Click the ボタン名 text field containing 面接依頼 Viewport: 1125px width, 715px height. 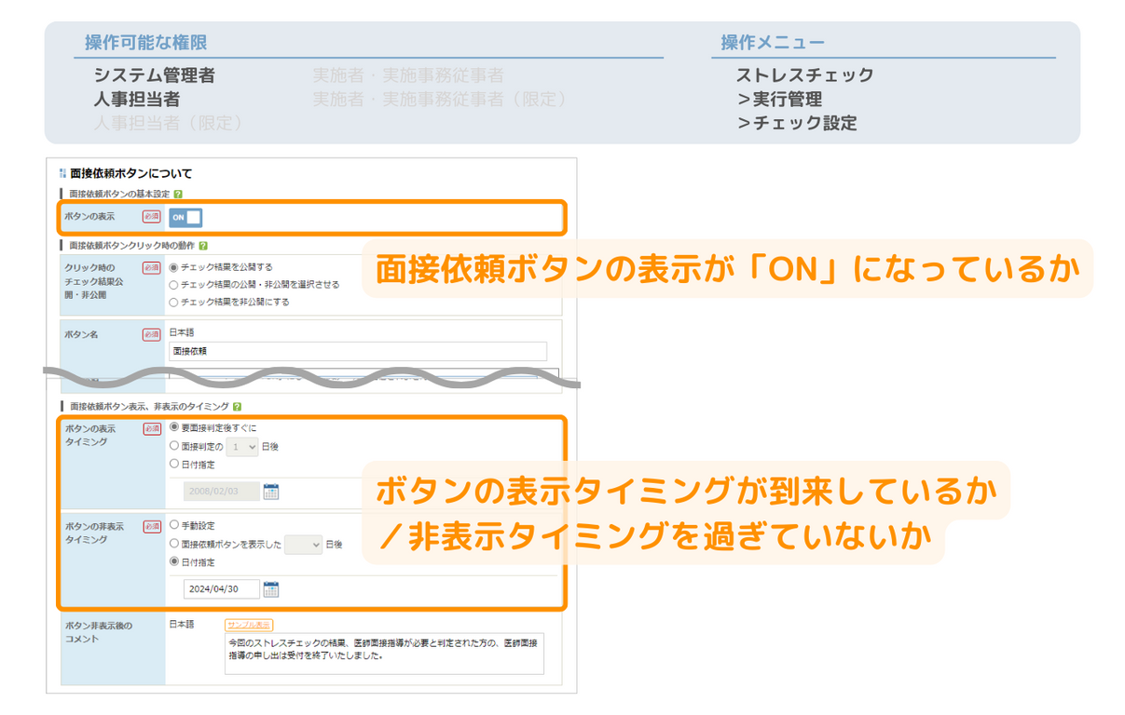click(357, 352)
